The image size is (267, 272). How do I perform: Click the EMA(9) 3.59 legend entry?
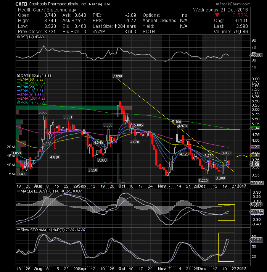31,95
